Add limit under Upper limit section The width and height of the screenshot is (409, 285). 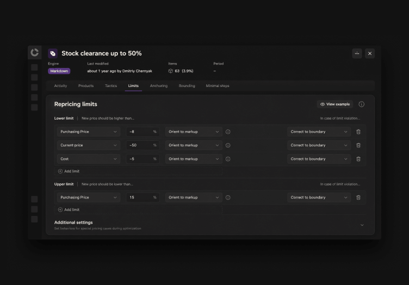138,209
